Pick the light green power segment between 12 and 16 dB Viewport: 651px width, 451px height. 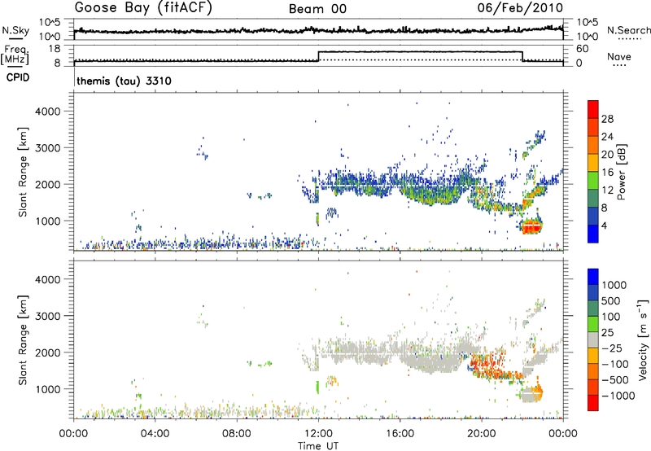point(593,181)
